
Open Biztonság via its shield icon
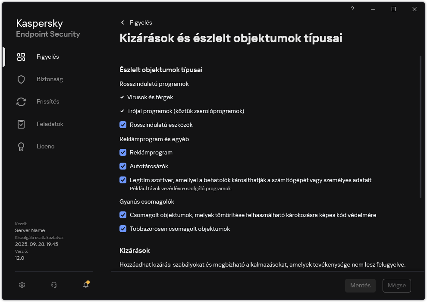(21, 79)
